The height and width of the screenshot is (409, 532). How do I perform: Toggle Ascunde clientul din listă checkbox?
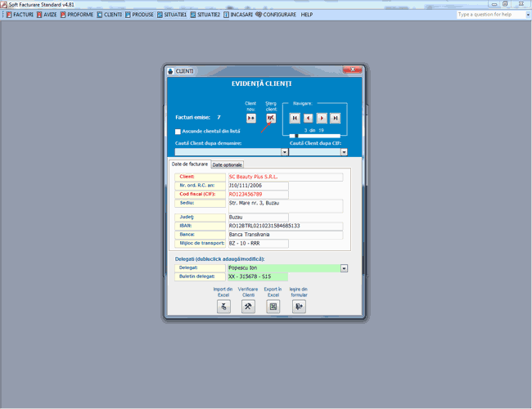[x=178, y=131]
